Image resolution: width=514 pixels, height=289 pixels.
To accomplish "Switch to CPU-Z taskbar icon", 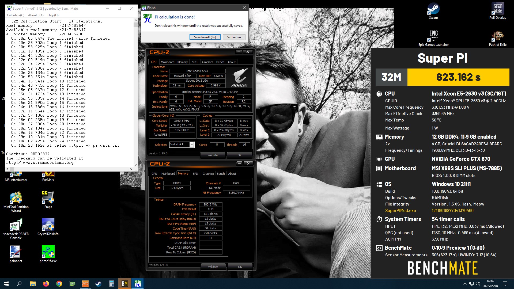I will pos(85,284).
